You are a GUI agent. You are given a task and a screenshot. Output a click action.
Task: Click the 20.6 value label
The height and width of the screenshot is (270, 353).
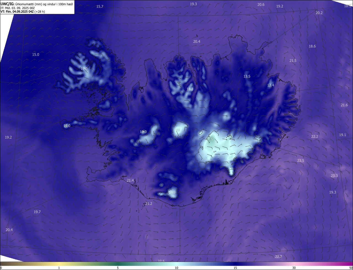tap(261, 4)
